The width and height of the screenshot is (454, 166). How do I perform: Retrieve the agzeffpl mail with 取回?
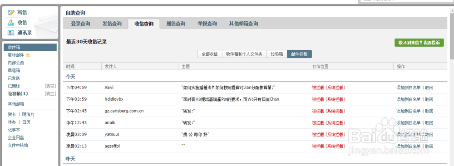click(429, 146)
